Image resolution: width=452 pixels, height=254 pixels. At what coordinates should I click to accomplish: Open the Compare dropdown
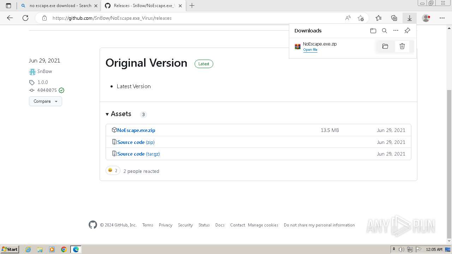pos(46,101)
